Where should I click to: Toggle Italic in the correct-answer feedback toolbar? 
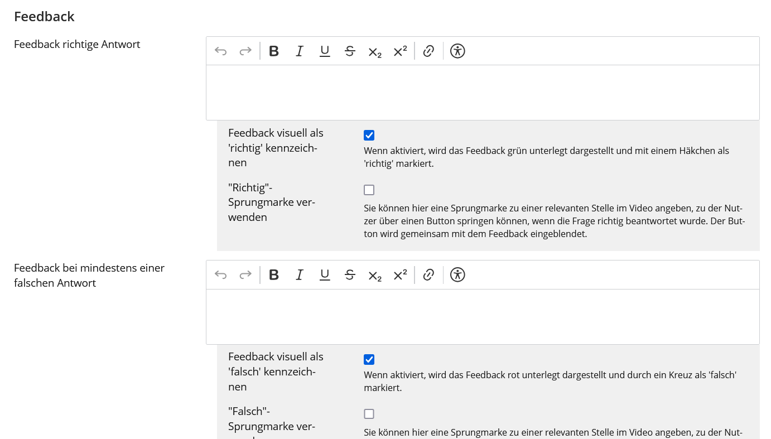300,51
